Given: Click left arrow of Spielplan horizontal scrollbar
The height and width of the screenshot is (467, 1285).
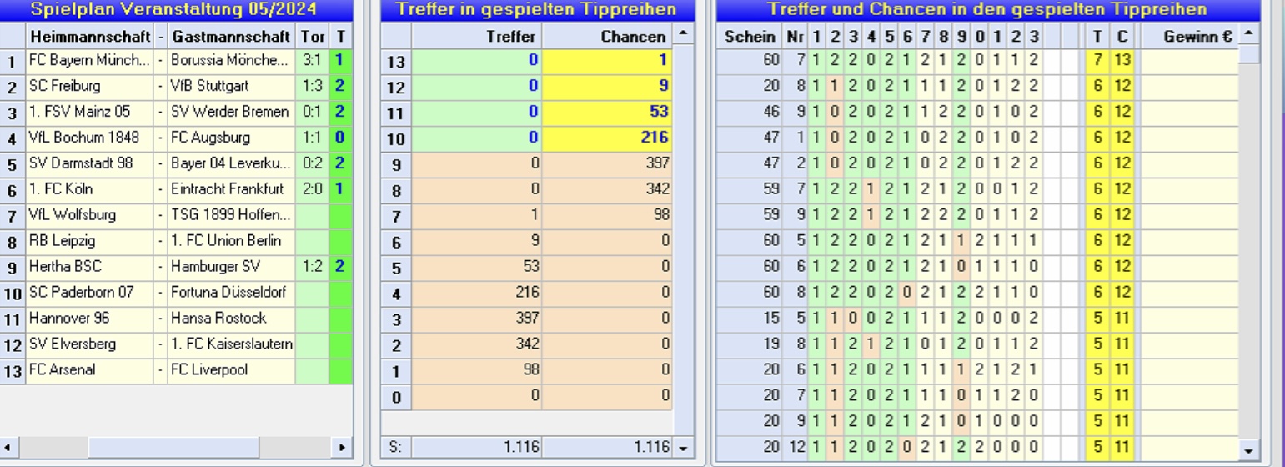Looking at the screenshot, I should tap(8, 448).
